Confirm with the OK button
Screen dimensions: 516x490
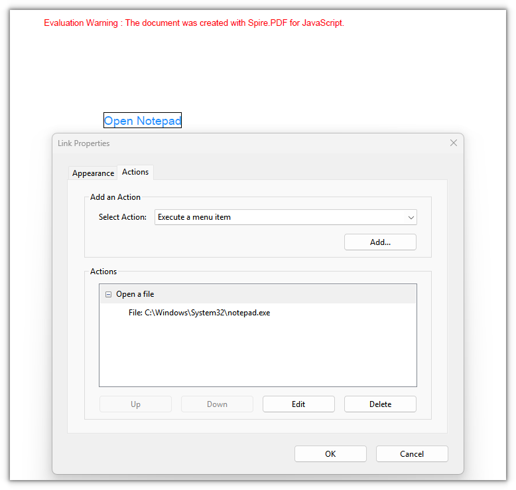[x=330, y=453]
